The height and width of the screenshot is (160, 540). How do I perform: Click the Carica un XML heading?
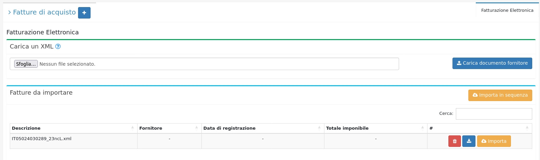(31, 46)
